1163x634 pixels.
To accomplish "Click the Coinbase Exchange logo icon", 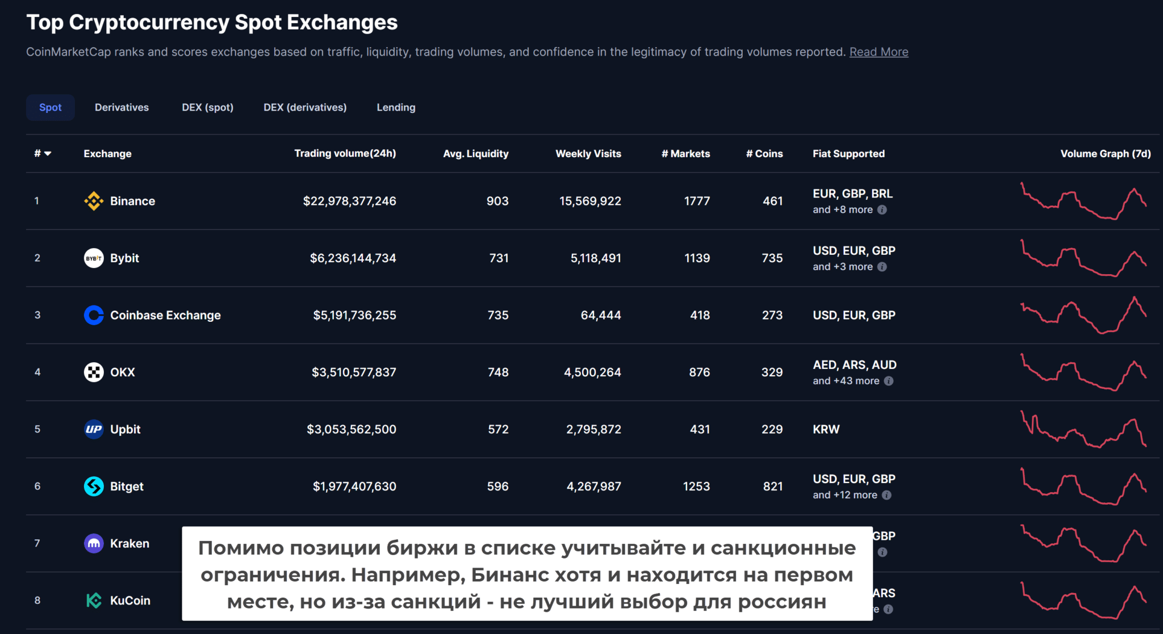I will [94, 315].
